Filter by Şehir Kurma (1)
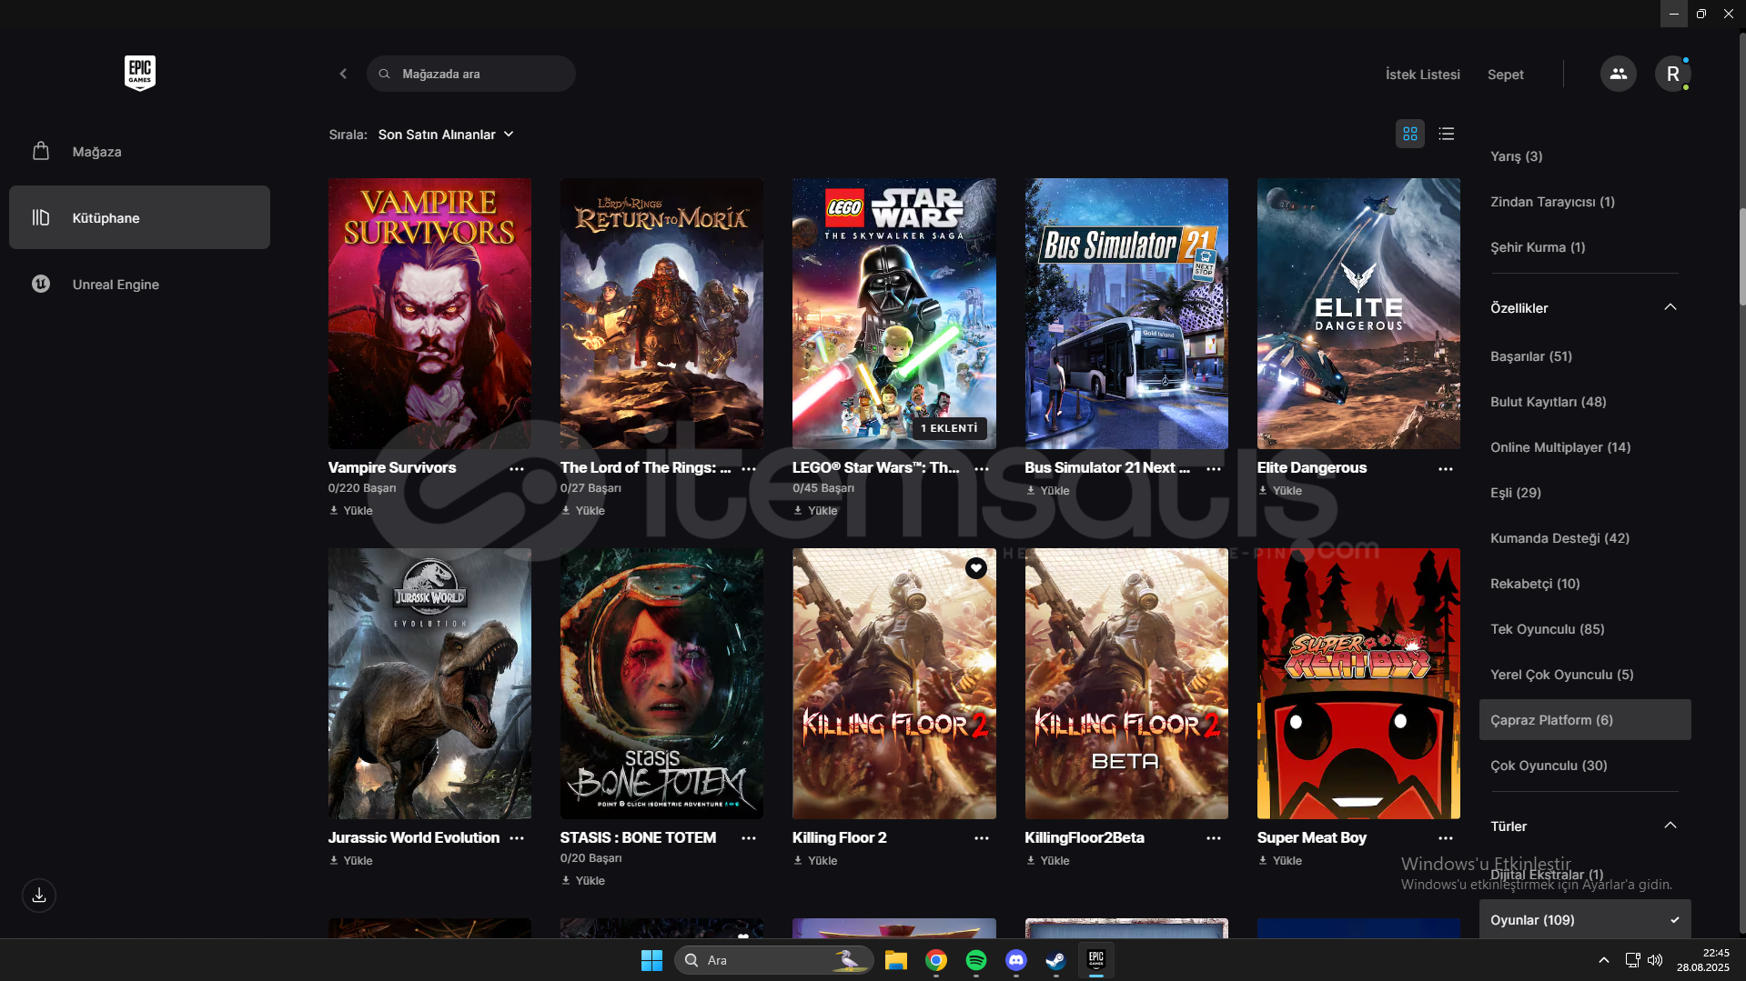Screen dimensions: 1746x981 (x=1584, y=247)
